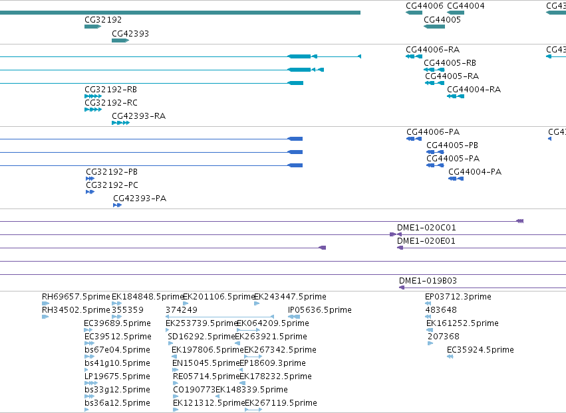Select the gene glyph under CG44005
Screen dimensions: 566x413
pos(434,27)
